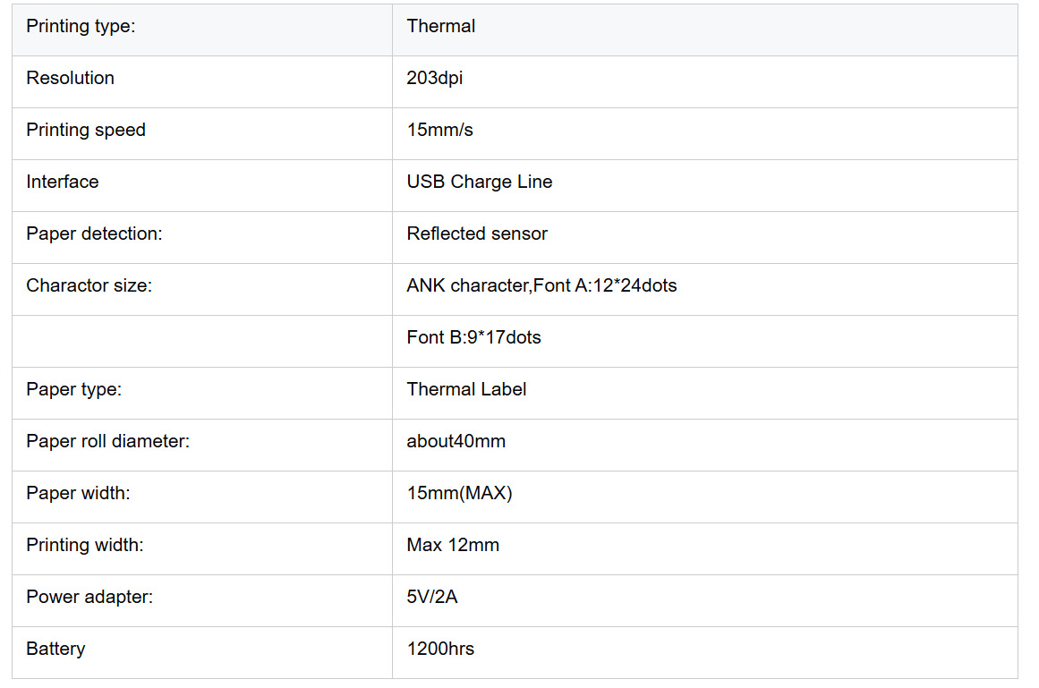This screenshot has height=688, width=1039.
Task: Click the "15mm(MAX)" paper width value
Action: click(460, 493)
